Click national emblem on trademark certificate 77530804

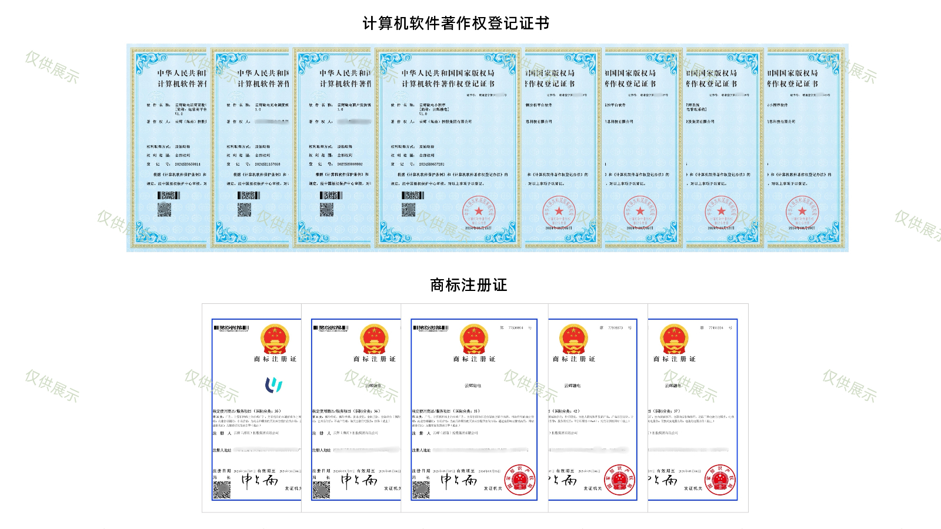click(x=474, y=339)
